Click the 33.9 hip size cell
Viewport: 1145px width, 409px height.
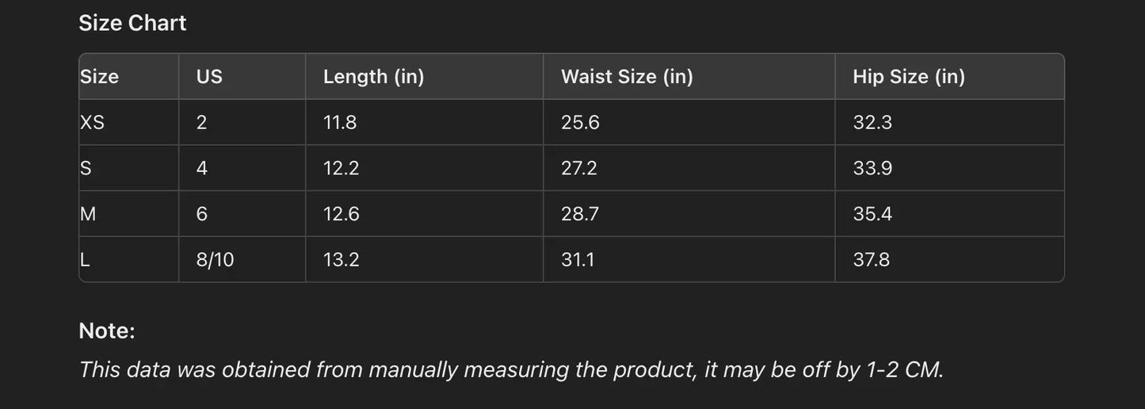872,168
